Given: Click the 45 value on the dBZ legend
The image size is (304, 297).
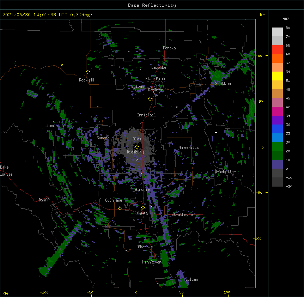Looking at the screenshot, I should tap(288, 98).
